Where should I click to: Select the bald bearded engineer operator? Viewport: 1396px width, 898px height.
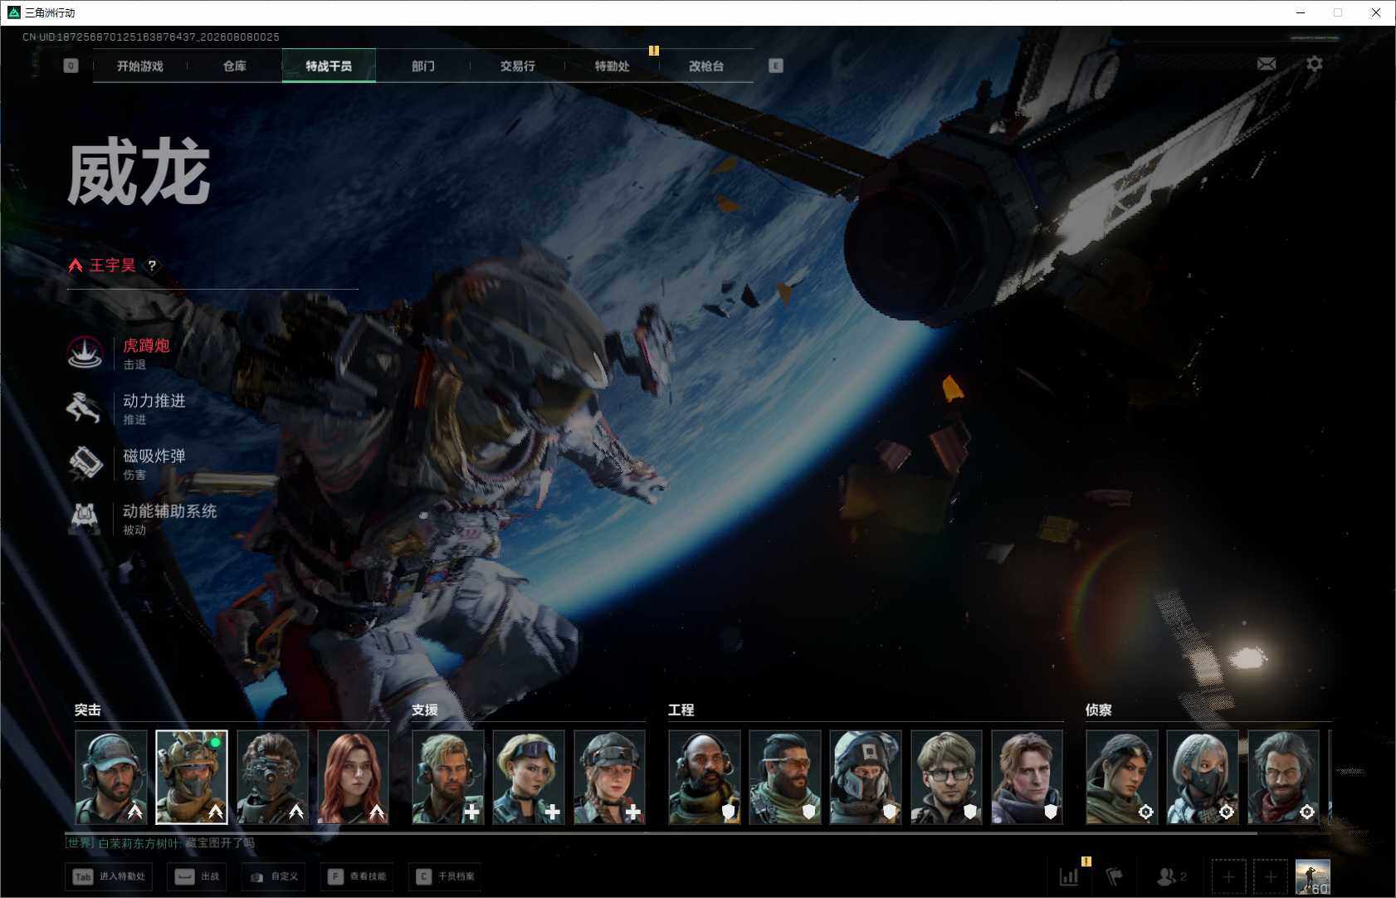[x=705, y=777]
